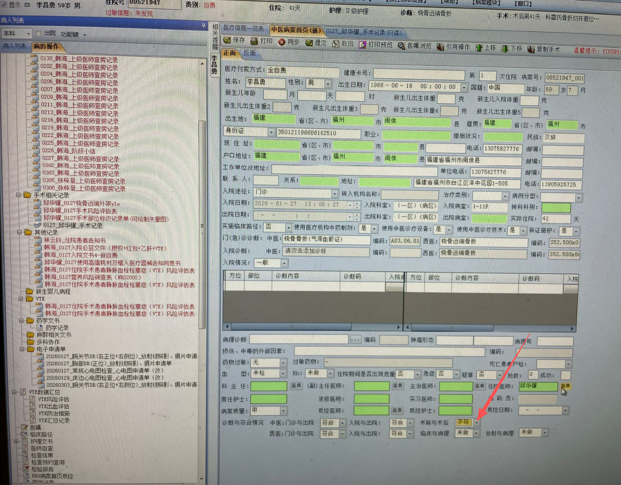Switch to the 反面 page tab
The image size is (621, 485).
click(250, 53)
